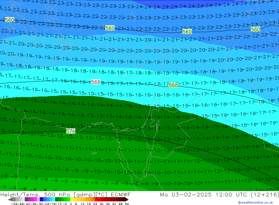Viewport: 279px width, 205px height.
Task: Click the '12:00 UTC' time text
Action: point(232,194)
